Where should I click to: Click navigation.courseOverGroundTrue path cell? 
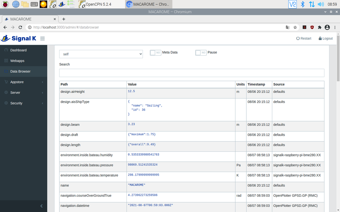[x=93, y=197]
